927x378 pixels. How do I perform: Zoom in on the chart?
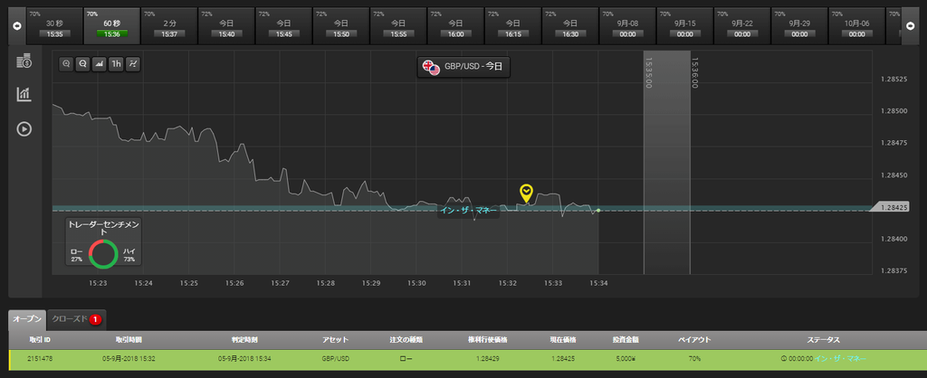66,64
